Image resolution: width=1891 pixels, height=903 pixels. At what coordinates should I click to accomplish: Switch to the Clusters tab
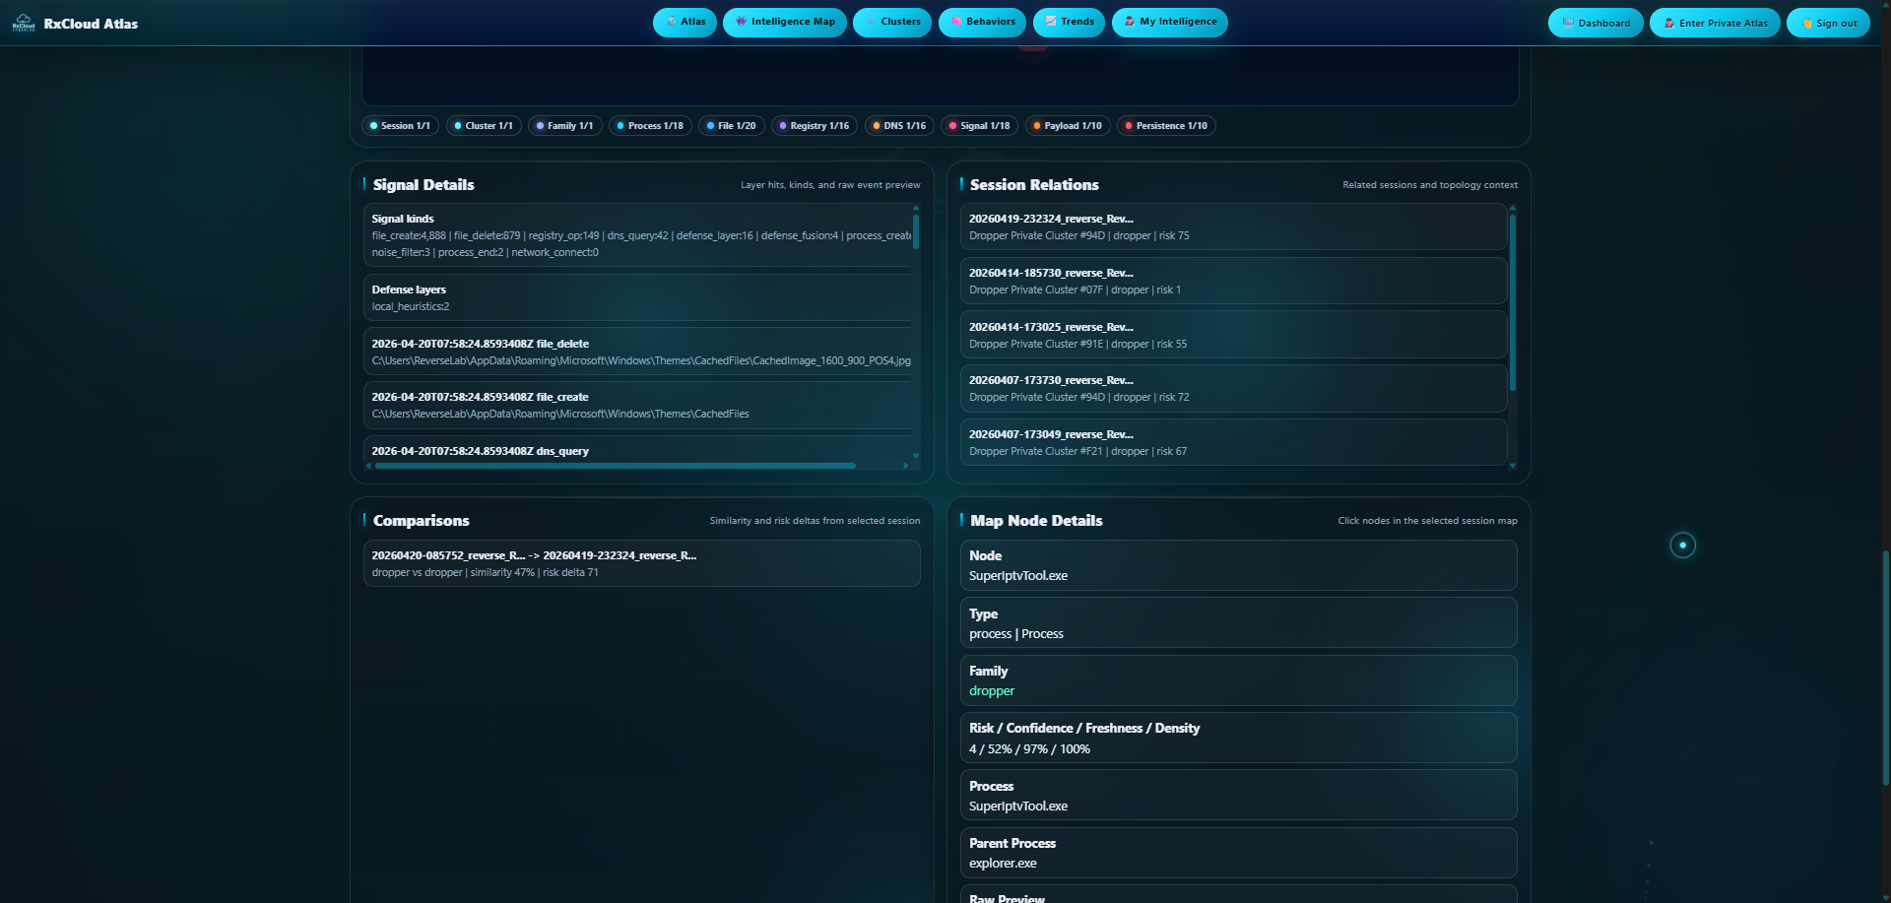891,22
